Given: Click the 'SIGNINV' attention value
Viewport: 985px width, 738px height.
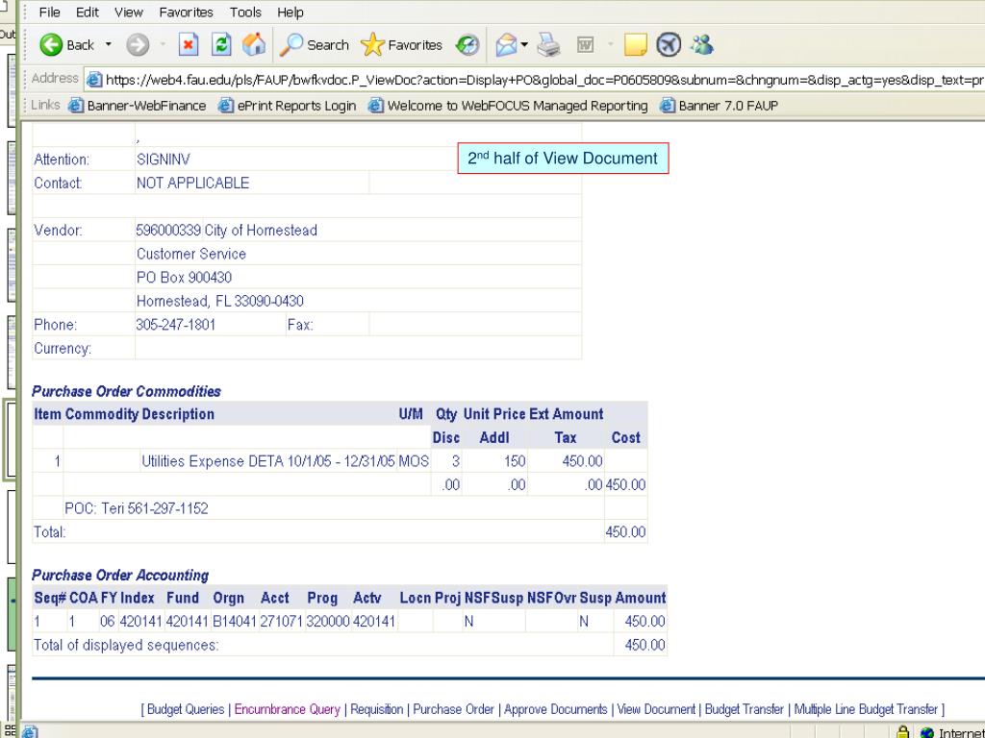Looking at the screenshot, I should (164, 160).
